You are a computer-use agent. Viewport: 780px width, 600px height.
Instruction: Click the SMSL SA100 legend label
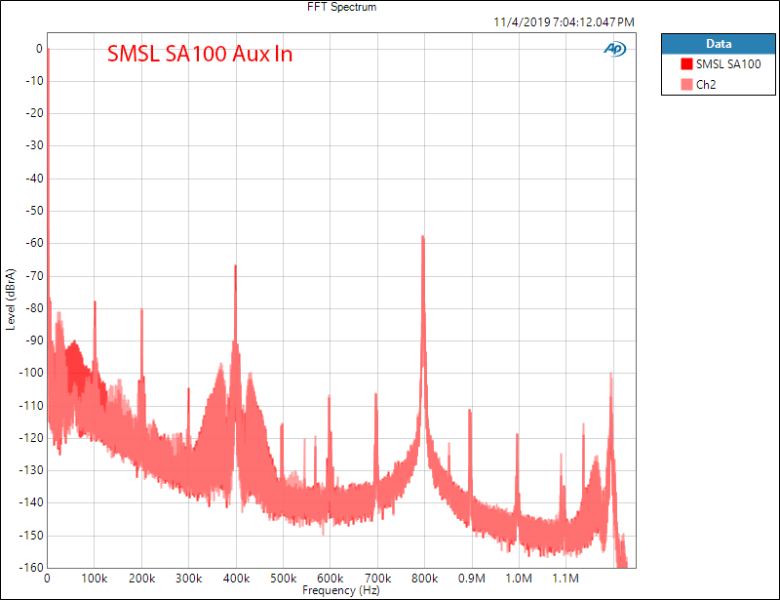[x=728, y=63]
